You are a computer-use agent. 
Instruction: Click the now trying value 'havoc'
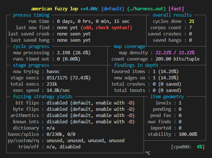click(53, 72)
